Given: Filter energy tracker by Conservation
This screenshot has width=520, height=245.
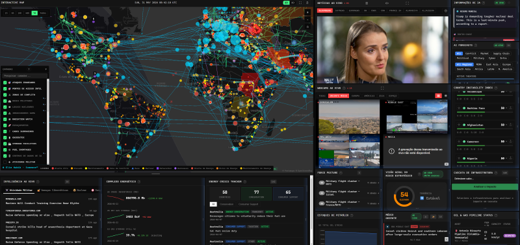Looking at the screenshot, I should pyautogui.click(x=226, y=204).
